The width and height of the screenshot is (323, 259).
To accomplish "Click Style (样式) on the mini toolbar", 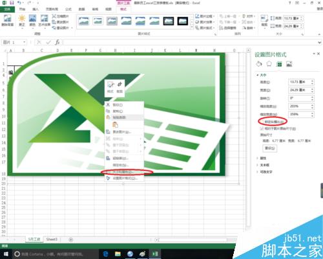I will point(110,87).
